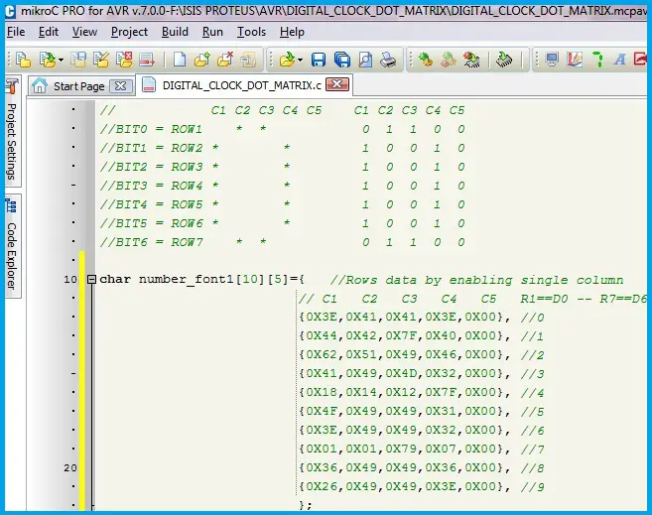Click the '//Rows data by enabling single column' comment
Screen dimensions: 652x515
point(477,280)
